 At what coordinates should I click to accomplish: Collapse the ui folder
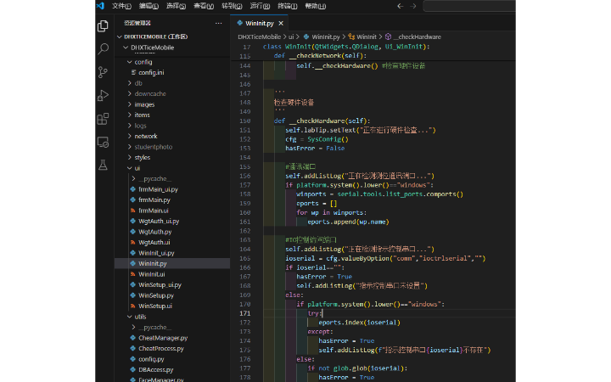tap(172, 168)
